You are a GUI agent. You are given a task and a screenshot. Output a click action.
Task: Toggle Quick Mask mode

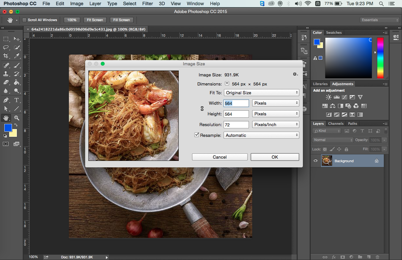pos(6,144)
